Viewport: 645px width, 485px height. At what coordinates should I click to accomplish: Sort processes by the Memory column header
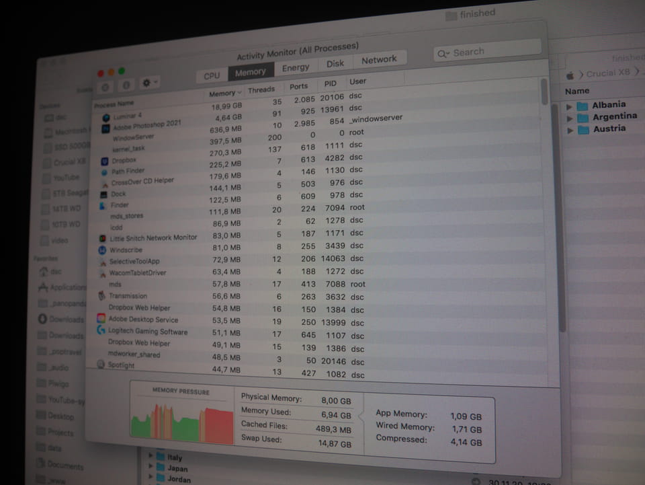point(223,94)
